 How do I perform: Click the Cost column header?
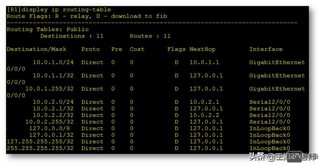pos(137,49)
